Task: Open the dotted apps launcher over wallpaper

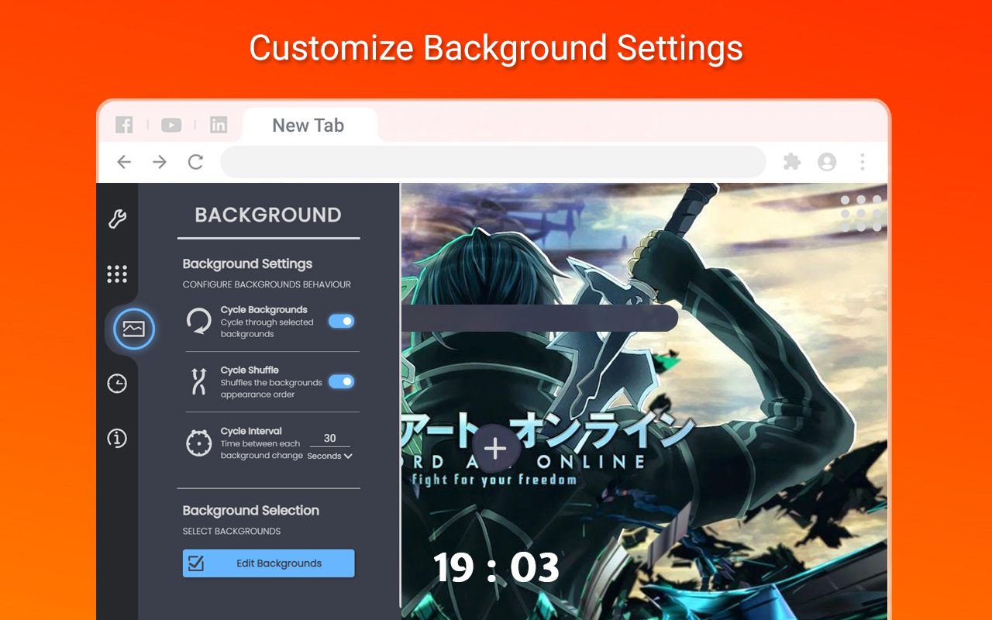Action: click(x=861, y=213)
